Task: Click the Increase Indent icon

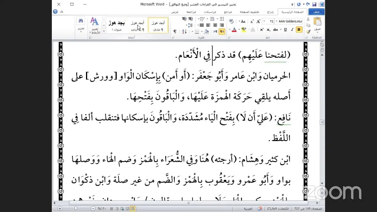Action: pyautogui.click(x=184, y=19)
